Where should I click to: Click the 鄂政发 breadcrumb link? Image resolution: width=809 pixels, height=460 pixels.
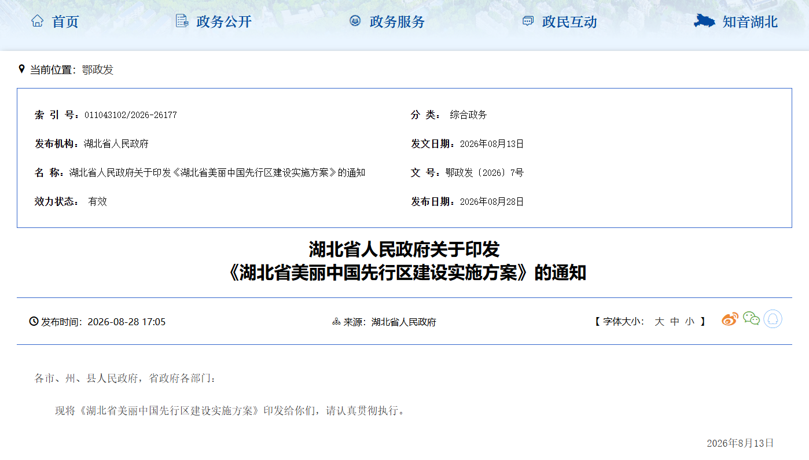[98, 70]
